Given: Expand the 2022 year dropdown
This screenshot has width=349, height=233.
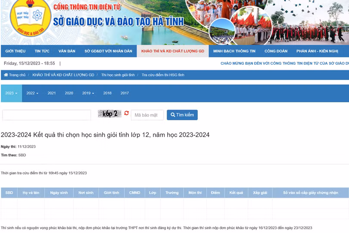Looking at the screenshot, I should click(32, 93).
